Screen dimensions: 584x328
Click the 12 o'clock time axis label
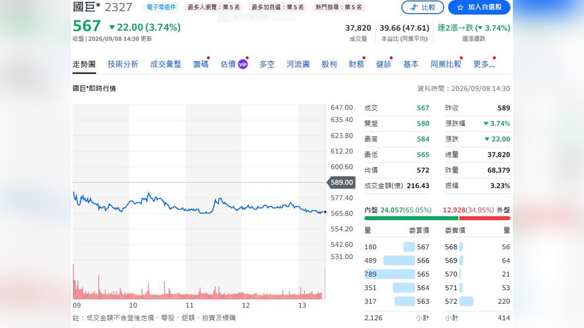coord(246,306)
